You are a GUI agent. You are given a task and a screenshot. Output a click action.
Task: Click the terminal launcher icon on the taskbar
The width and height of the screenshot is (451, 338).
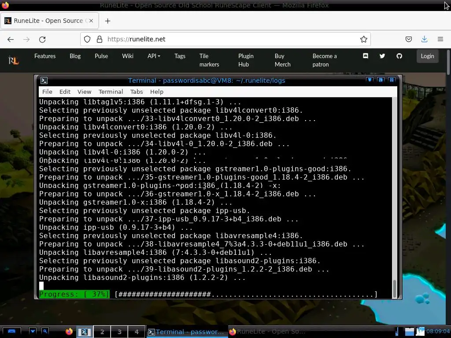[84, 332]
